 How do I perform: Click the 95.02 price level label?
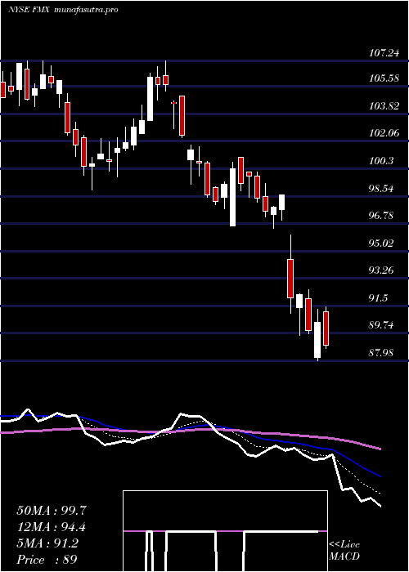click(x=382, y=244)
